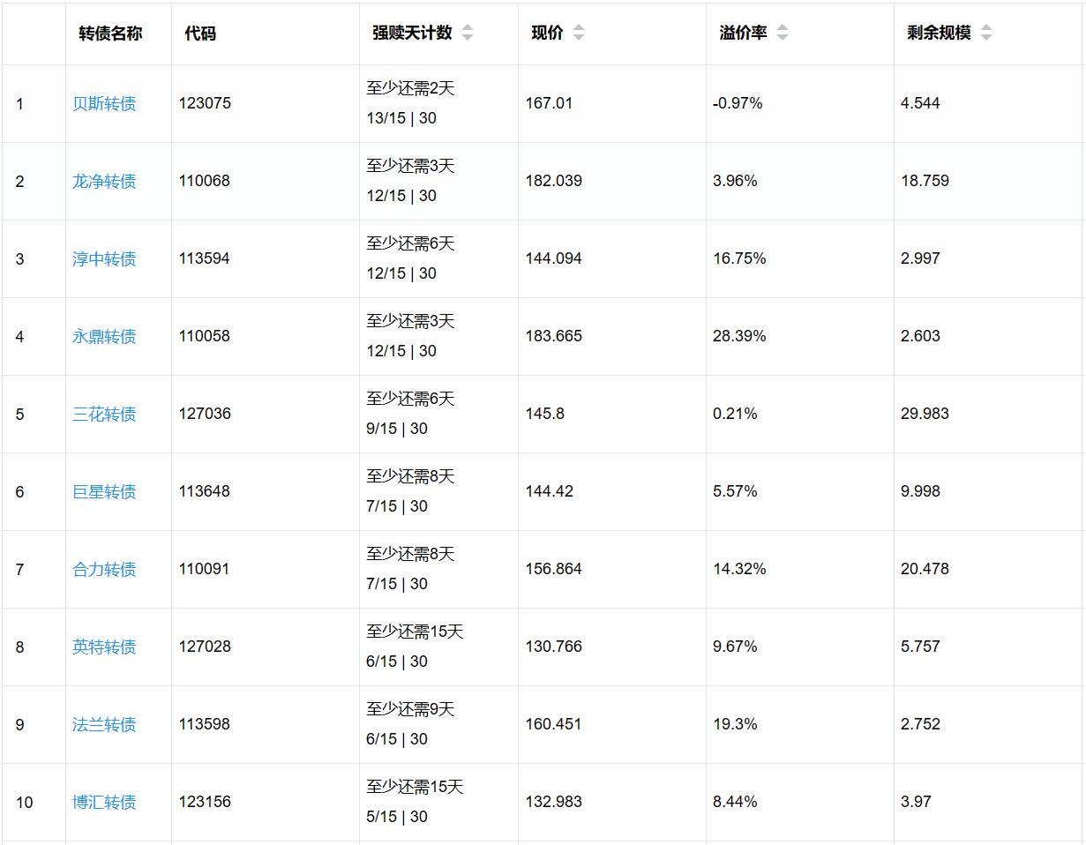This screenshot has height=845, width=1086.
Task: Click on 法兰转债 in the table
Action: click(104, 725)
